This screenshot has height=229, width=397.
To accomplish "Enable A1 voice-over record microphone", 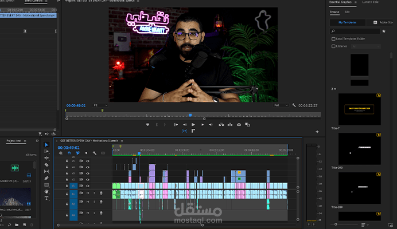I will point(101,193).
